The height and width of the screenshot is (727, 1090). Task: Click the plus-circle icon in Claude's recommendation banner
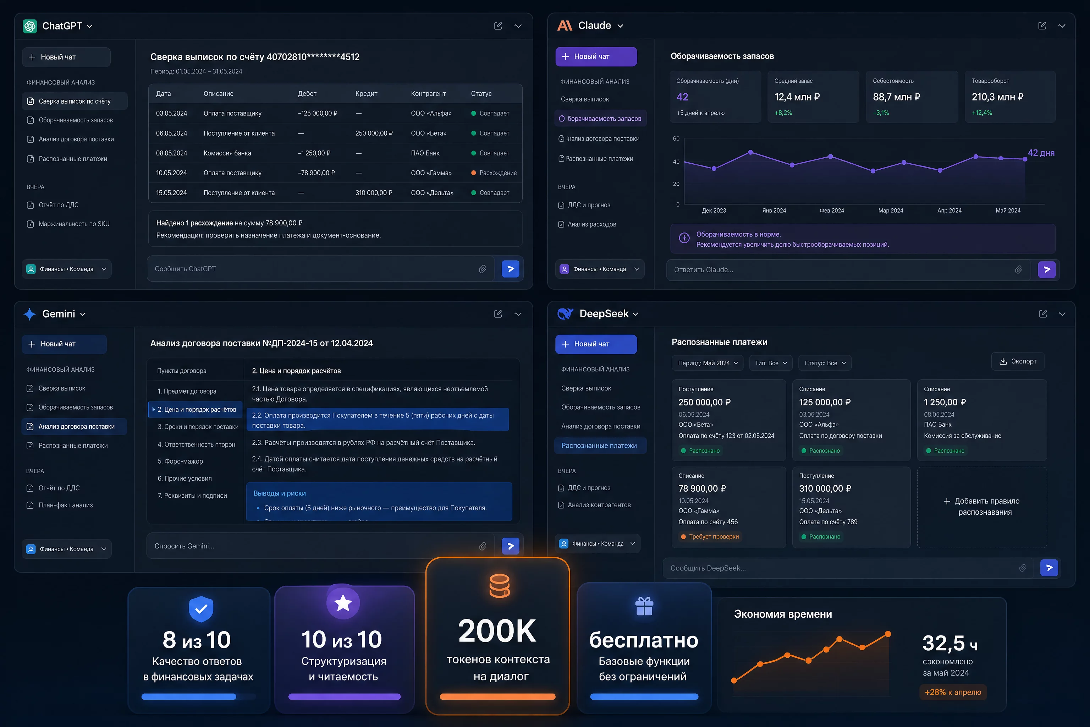click(684, 238)
